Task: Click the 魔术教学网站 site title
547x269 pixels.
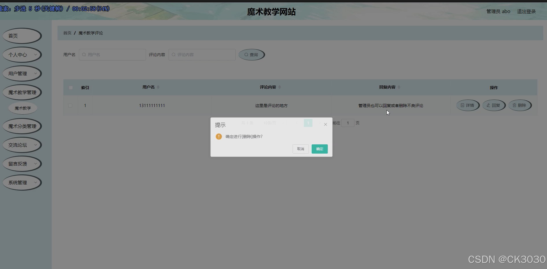Action: [x=271, y=12]
